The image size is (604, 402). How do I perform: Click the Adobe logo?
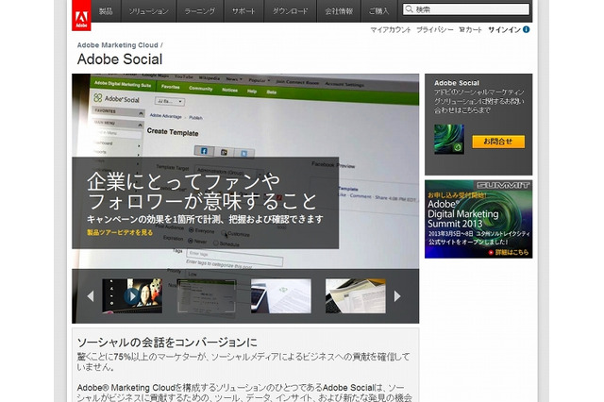click(81, 15)
